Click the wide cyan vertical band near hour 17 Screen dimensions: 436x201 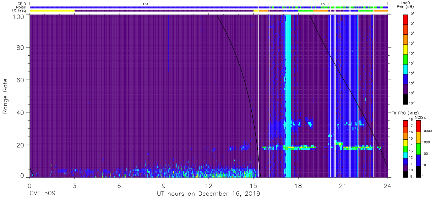click(288, 96)
